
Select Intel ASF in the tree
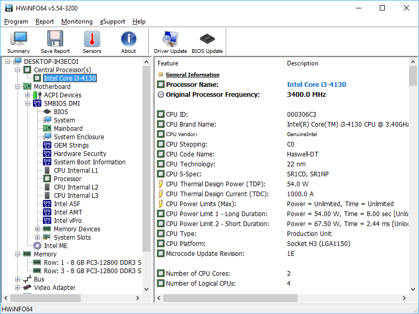(67, 204)
